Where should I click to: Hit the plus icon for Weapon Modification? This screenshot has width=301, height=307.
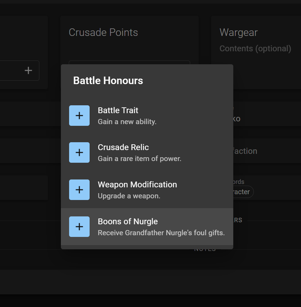[79, 190]
